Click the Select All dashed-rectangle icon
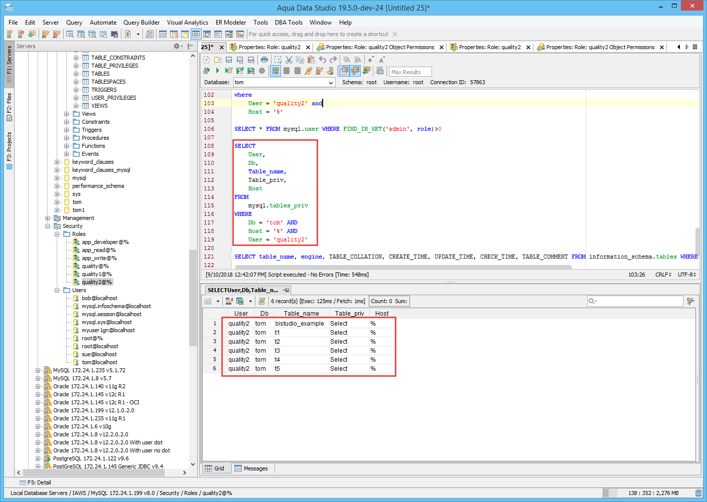The height and width of the screenshot is (502, 707). pyautogui.click(x=278, y=60)
